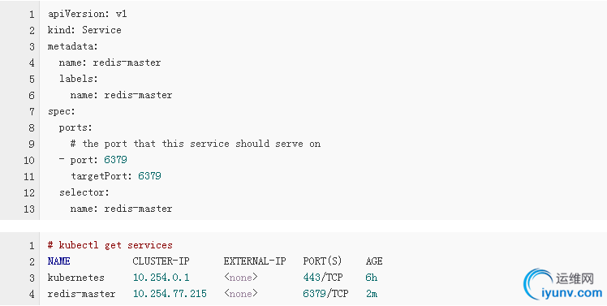Click line number 13 in YAML gutter
607x306 pixels.
tap(29, 209)
